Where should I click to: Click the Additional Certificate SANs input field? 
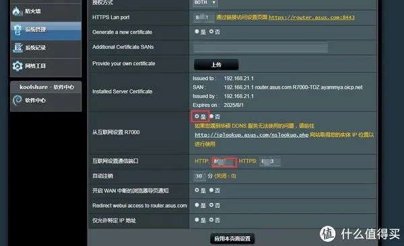pos(261,48)
